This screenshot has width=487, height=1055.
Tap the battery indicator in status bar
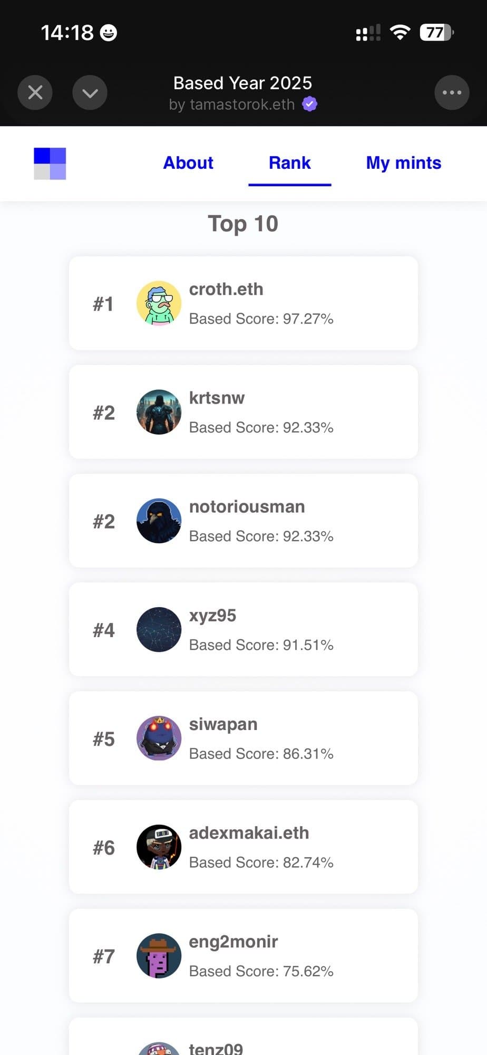point(436,33)
